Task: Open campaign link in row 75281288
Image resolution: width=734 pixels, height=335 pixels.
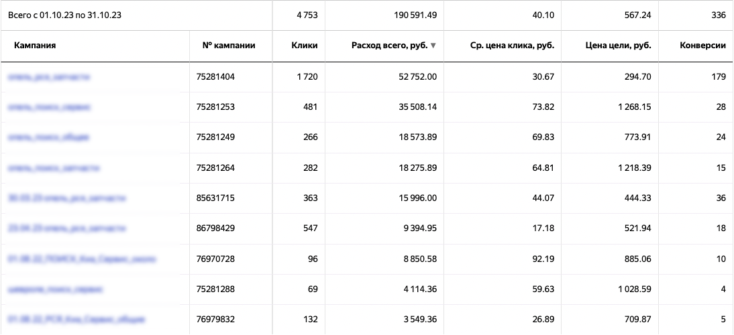Action: tap(55, 289)
